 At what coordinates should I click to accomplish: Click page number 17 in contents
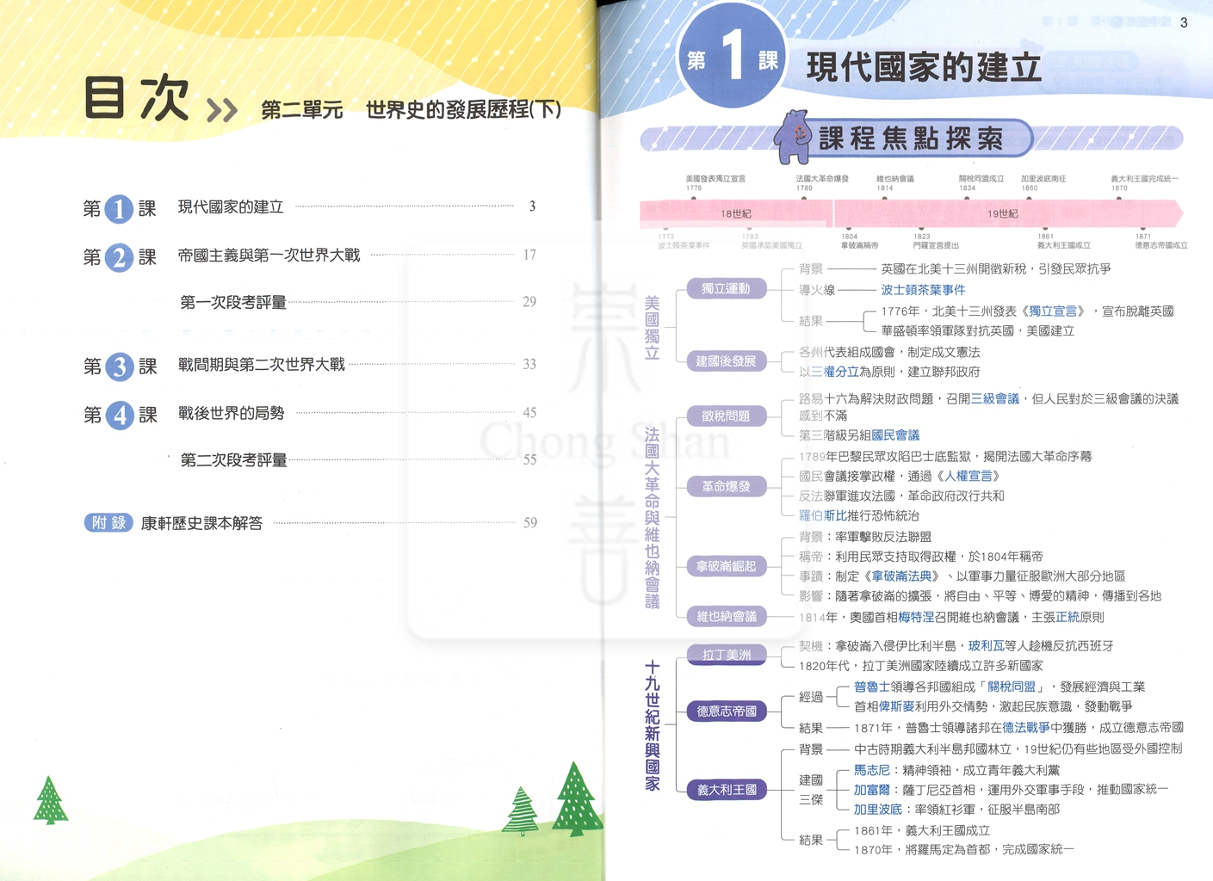pos(529,255)
